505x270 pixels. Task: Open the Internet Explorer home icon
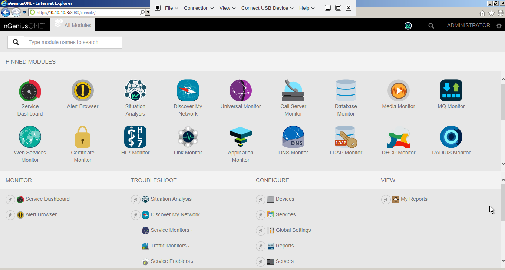point(482,13)
